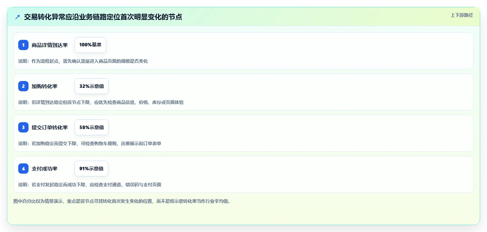Click the 上下游路径 label

(462, 15)
